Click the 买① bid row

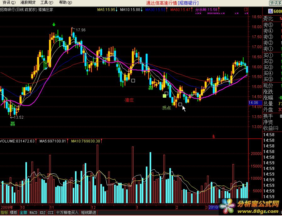click(x=272, y=55)
